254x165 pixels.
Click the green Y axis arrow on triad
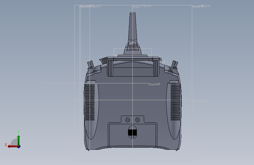point(19,140)
